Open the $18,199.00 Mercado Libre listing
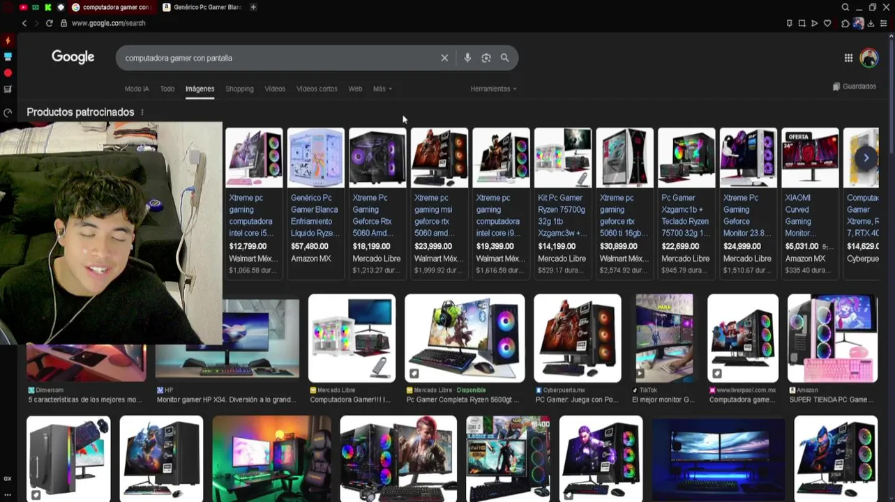Screen dimensions: 895x502 377,202
